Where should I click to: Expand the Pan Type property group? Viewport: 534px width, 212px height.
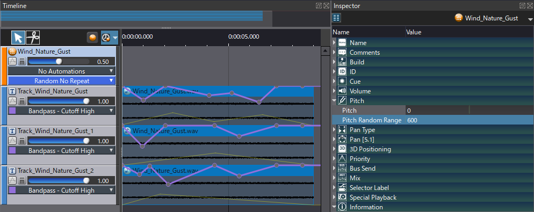click(334, 130)
